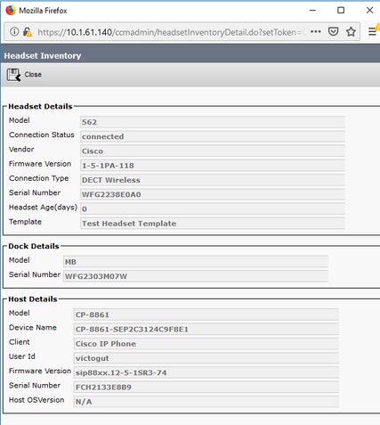Click the Headset Inventory page header
The width and height of the screenshot is (380, 425).
click(43, 56)
